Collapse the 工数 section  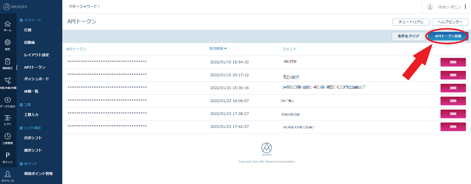[x=21, y=105]
